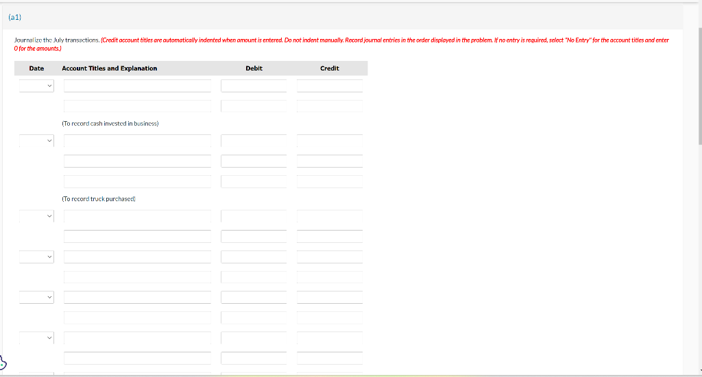Click second account title field of fifth entry
702x377 pixels.
point(137,317)
